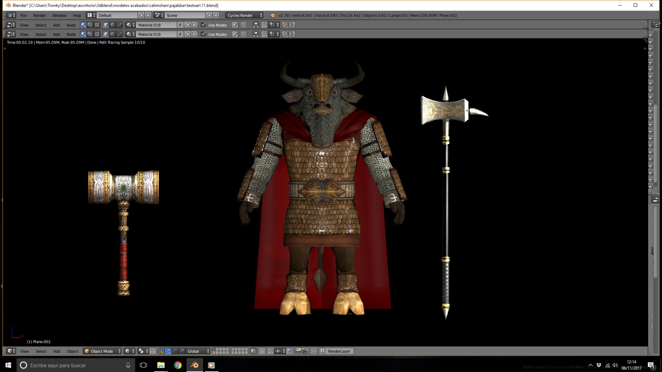Click the render image camera icon

tap(298, 351)
